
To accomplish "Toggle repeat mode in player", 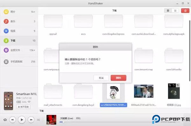I will (x=5, y=120).
